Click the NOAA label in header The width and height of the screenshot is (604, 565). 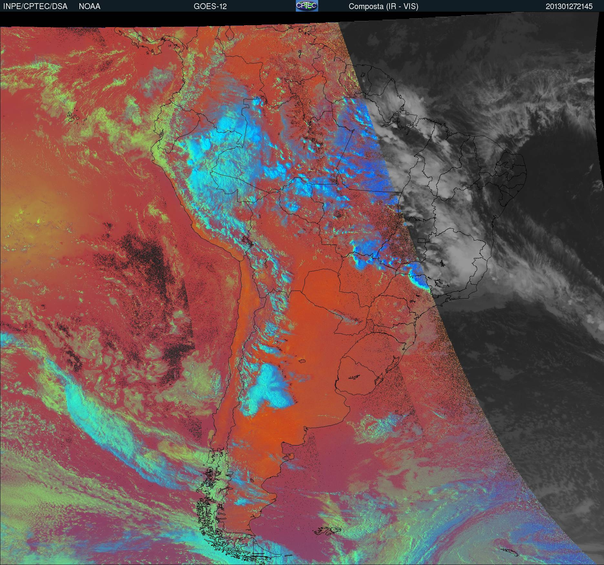89,6
